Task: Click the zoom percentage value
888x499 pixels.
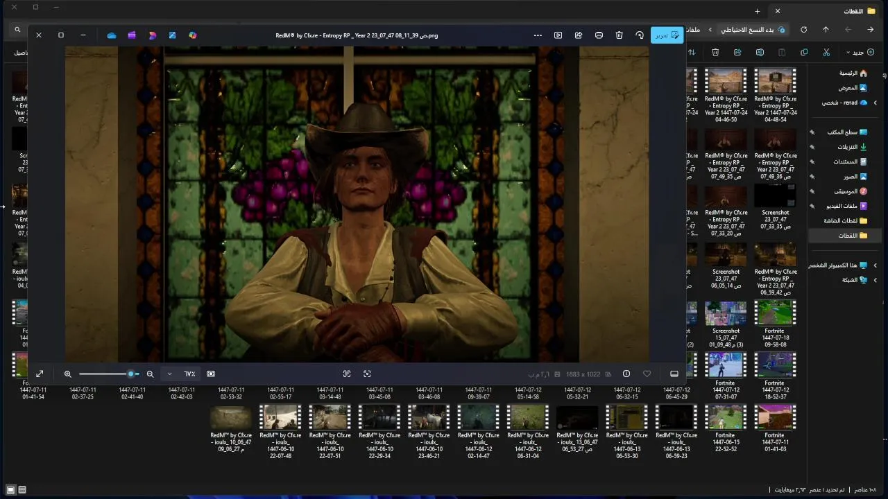Action: [189, 374]
